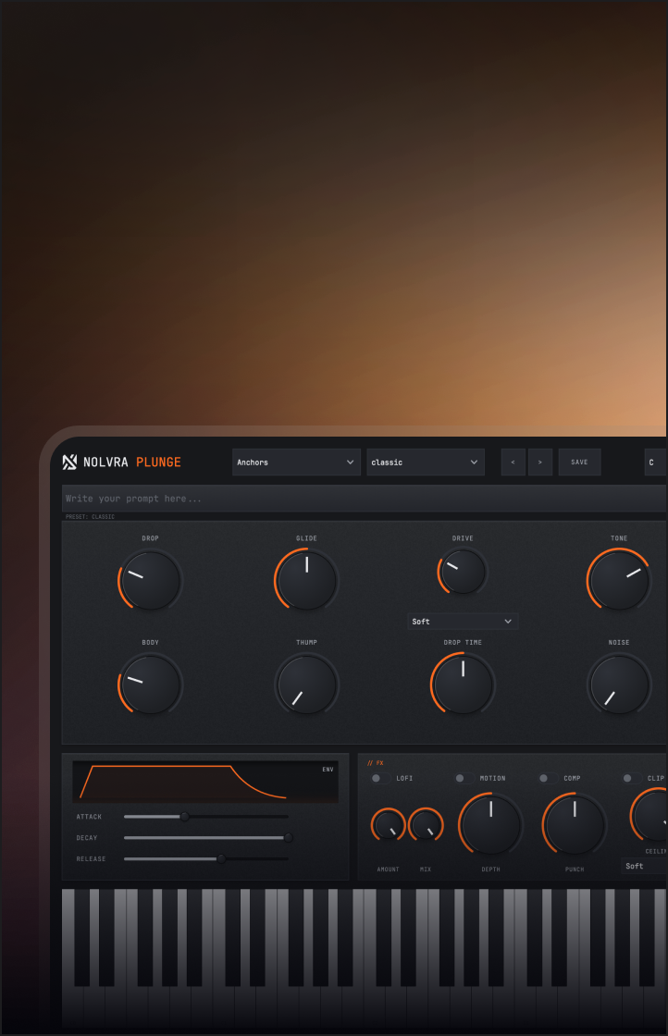Open the Anchors category dropdown
The height and width of the screenshot is (1036, 668).
[296, 462]
